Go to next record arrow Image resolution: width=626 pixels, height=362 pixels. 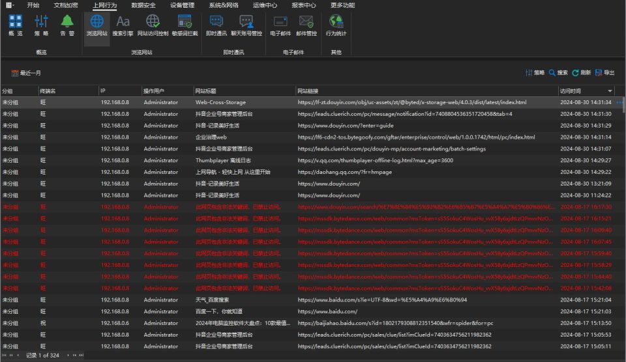[68, 355]
